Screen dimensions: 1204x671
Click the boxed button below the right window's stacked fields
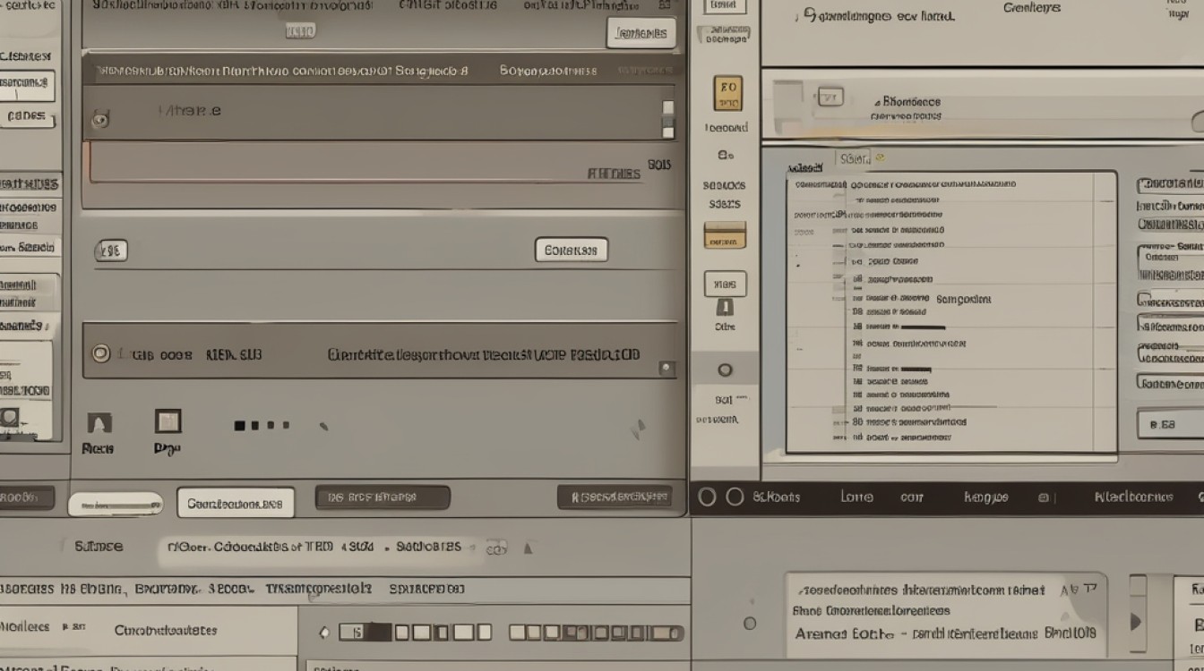point(1170,424)
